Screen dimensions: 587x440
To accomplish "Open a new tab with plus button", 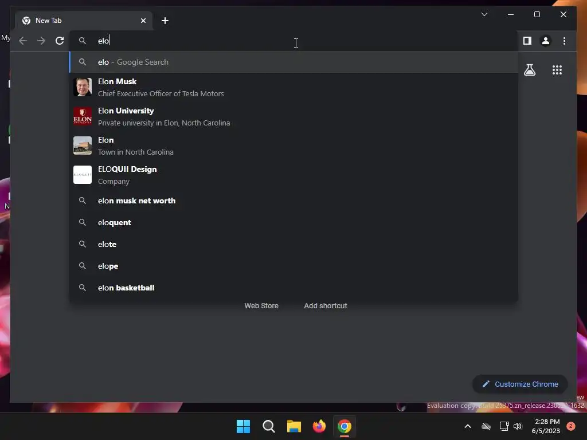I will coord(165,21).
